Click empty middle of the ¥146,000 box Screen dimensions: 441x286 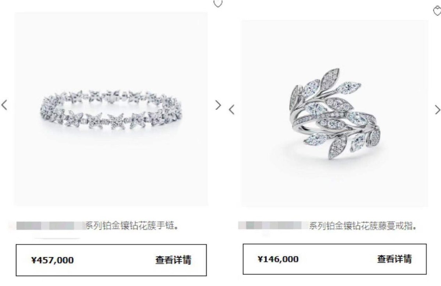coord(337,259)
